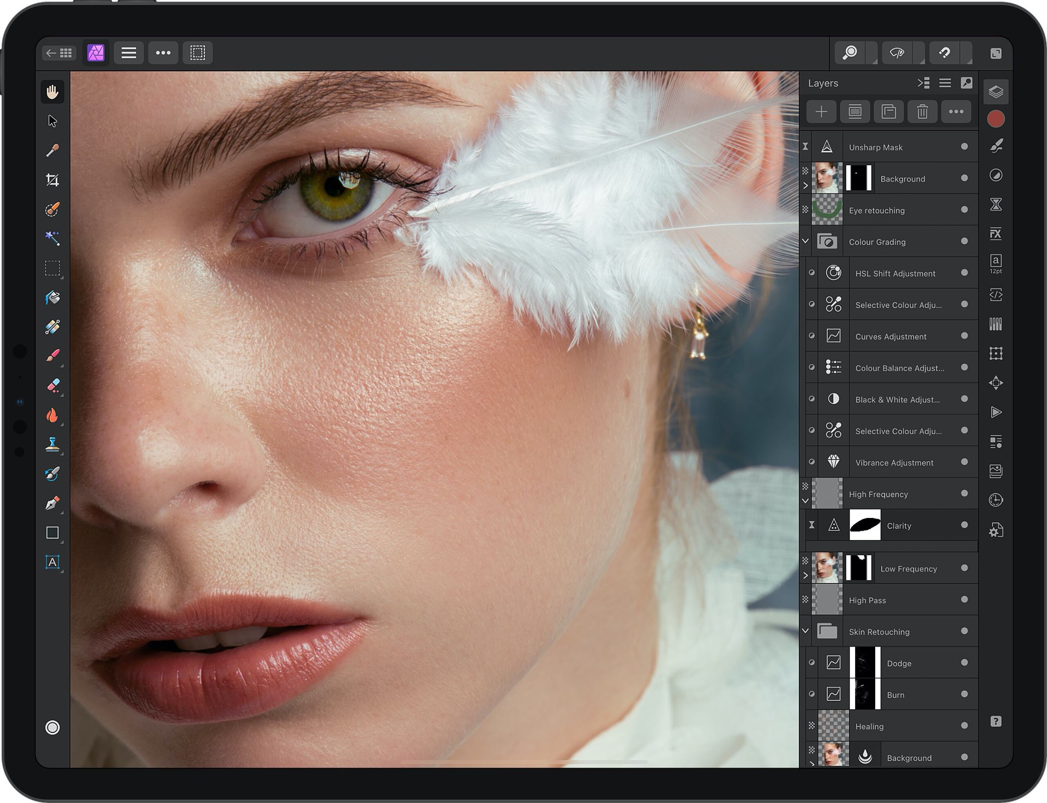Collapse the Skin Retouching group

click(805, 631)
